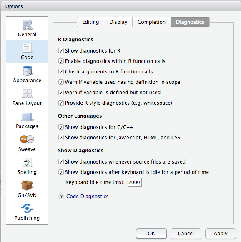
Task: Click the Apply button
Action: [221, 234]
